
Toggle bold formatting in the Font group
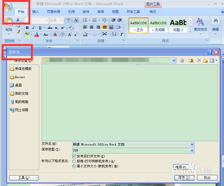[27, 28]
